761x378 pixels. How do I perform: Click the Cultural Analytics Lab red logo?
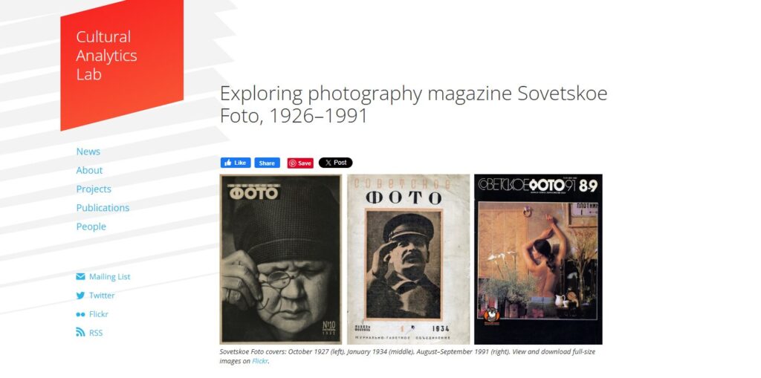click(122, 65)
